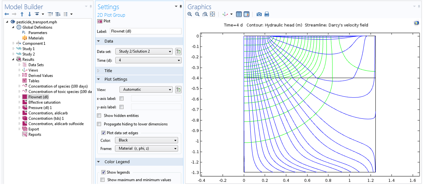Move selected node up in Model Builder

coord(22,14)
